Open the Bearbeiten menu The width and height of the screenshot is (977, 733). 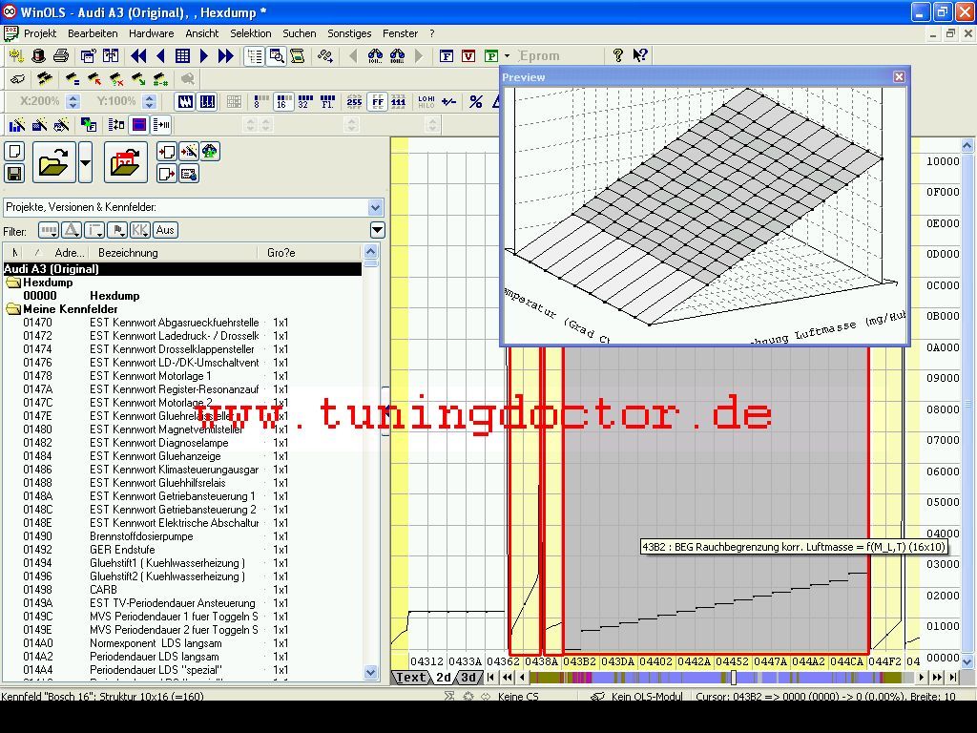(x=93, y=33)
